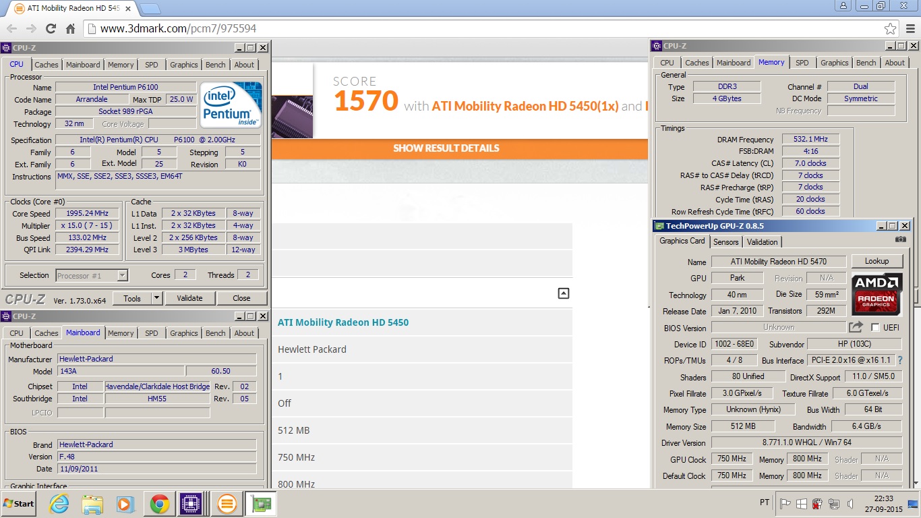
Task: Open the Chrome hamburger menu
Action: coord(909,28)
